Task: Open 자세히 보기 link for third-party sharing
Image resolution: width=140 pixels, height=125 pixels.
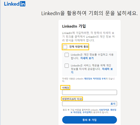Action: pos(92,71)
